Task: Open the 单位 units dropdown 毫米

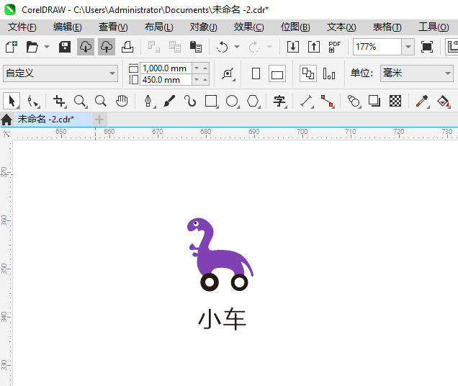Action: pyautogui.click(x=417, y=73)
